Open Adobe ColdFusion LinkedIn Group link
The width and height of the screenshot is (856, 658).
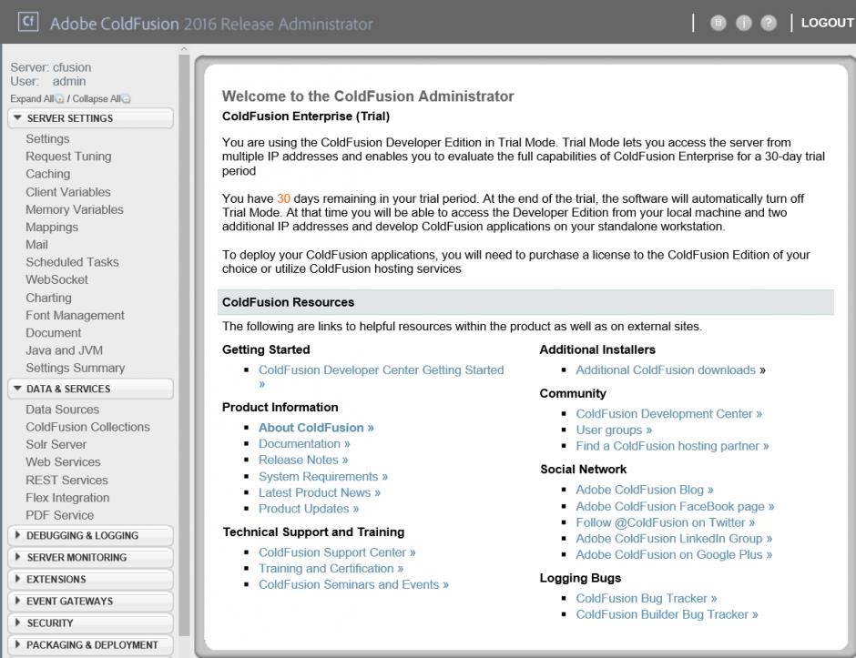click(674, 539)
